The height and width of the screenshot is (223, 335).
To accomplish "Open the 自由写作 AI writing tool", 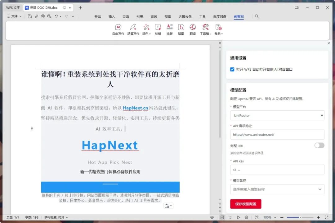I will point(118,29).
